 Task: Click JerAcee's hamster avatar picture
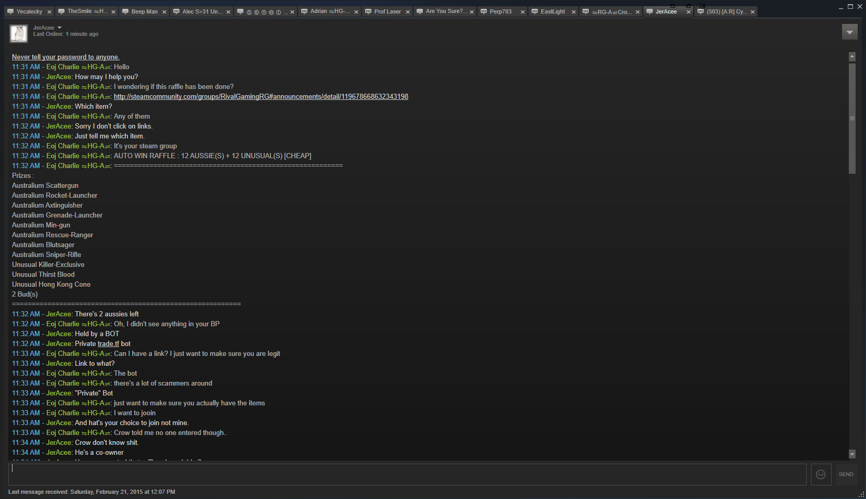pos(19,33)
